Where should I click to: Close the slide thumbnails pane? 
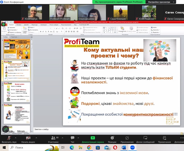(x=32, y=37)
